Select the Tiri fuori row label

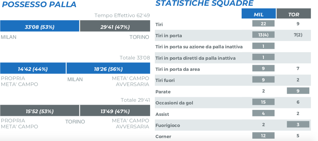(165, 80)
